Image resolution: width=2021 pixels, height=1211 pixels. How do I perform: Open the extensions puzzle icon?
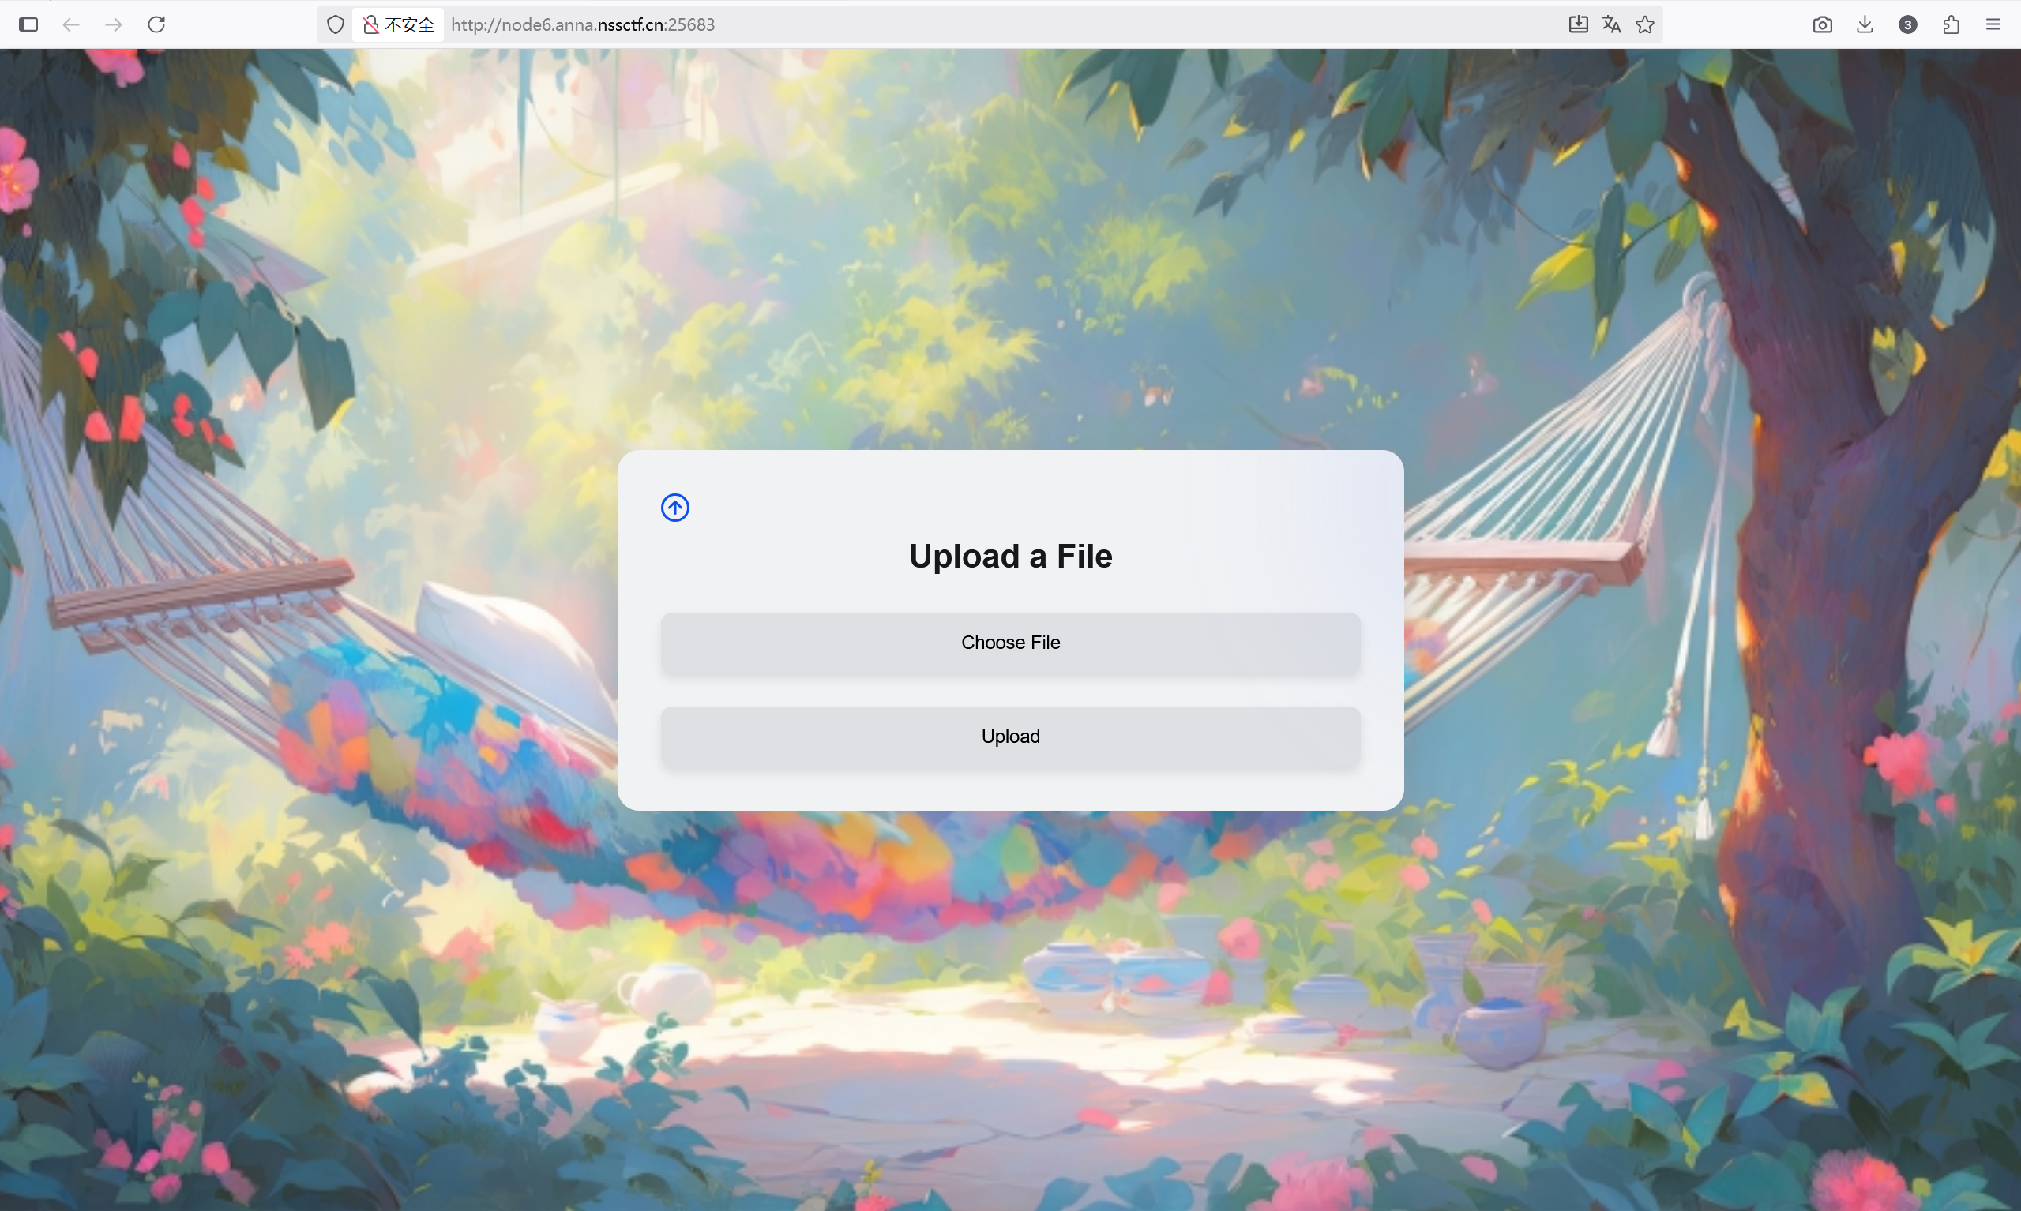(x=1951, y=24)
